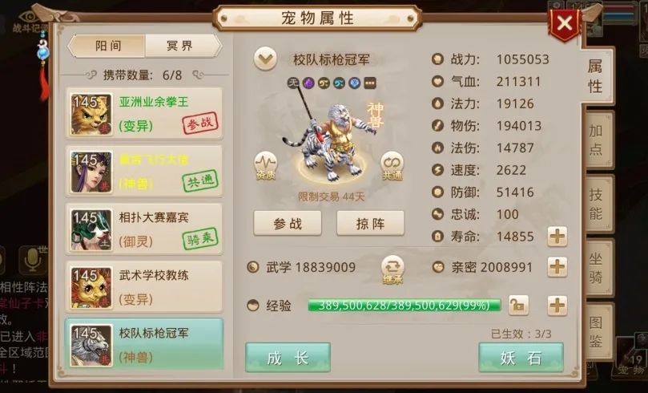
Task: Select the purple flame skill icon
Action: tap(308, 83)
